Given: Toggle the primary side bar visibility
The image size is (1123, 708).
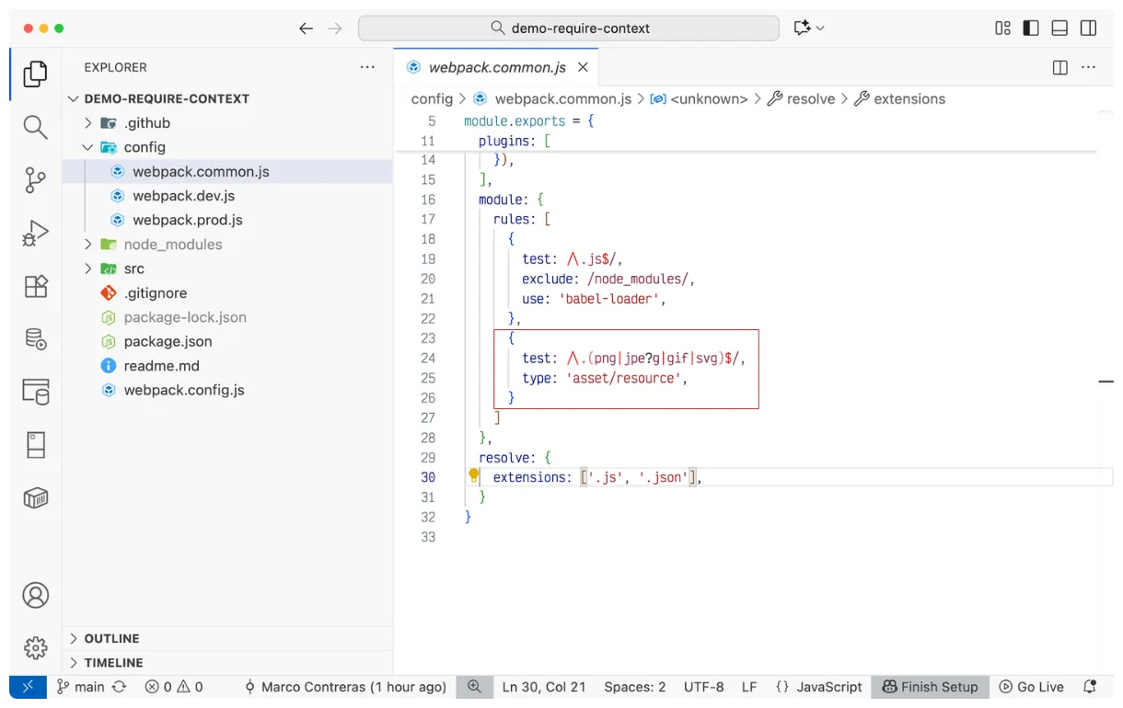Looking at the screenshot, I should pyautogui.click(x=1031, y=29).
